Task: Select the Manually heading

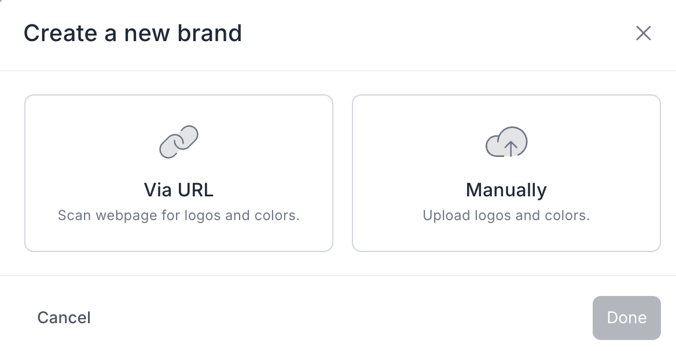Action: (506, 190)
